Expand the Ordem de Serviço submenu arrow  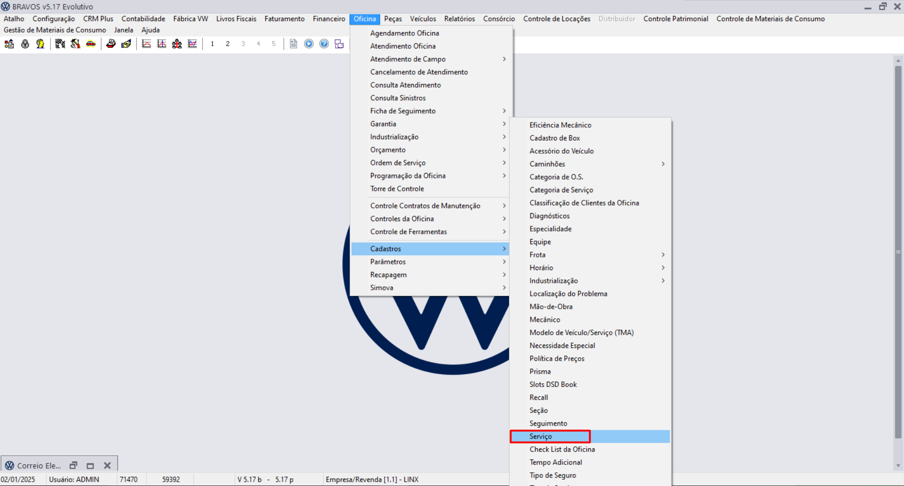coord(504,163)
